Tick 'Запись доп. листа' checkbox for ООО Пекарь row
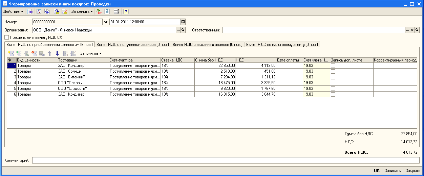This screenshot has width=424, height=176. pos(333,83)
